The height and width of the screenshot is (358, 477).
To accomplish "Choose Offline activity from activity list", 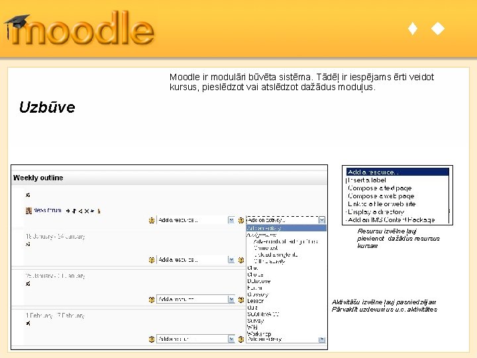I will [270, 261].
